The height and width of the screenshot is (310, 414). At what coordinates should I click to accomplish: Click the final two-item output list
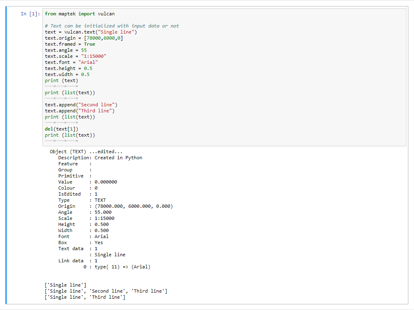coord(85,297)
